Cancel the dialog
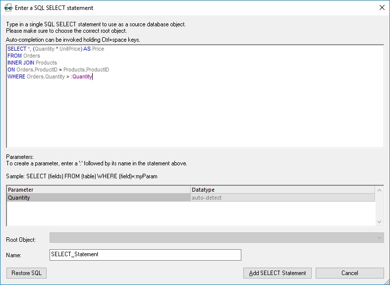390x285 pixels. pyautogui.click(x=349, y=273)
